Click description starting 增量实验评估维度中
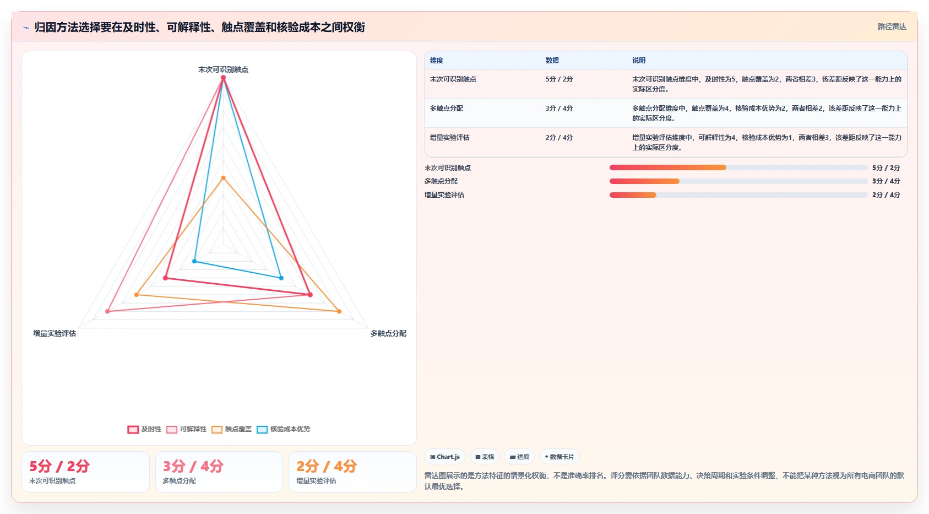This screenshot has width=929, height=514. pyautogui.click(x=767, y=143)
